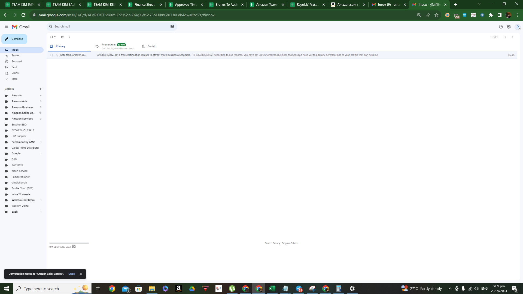523x294 pixels.
Task: Reload the page in Chrome
Action: [23, 15]
